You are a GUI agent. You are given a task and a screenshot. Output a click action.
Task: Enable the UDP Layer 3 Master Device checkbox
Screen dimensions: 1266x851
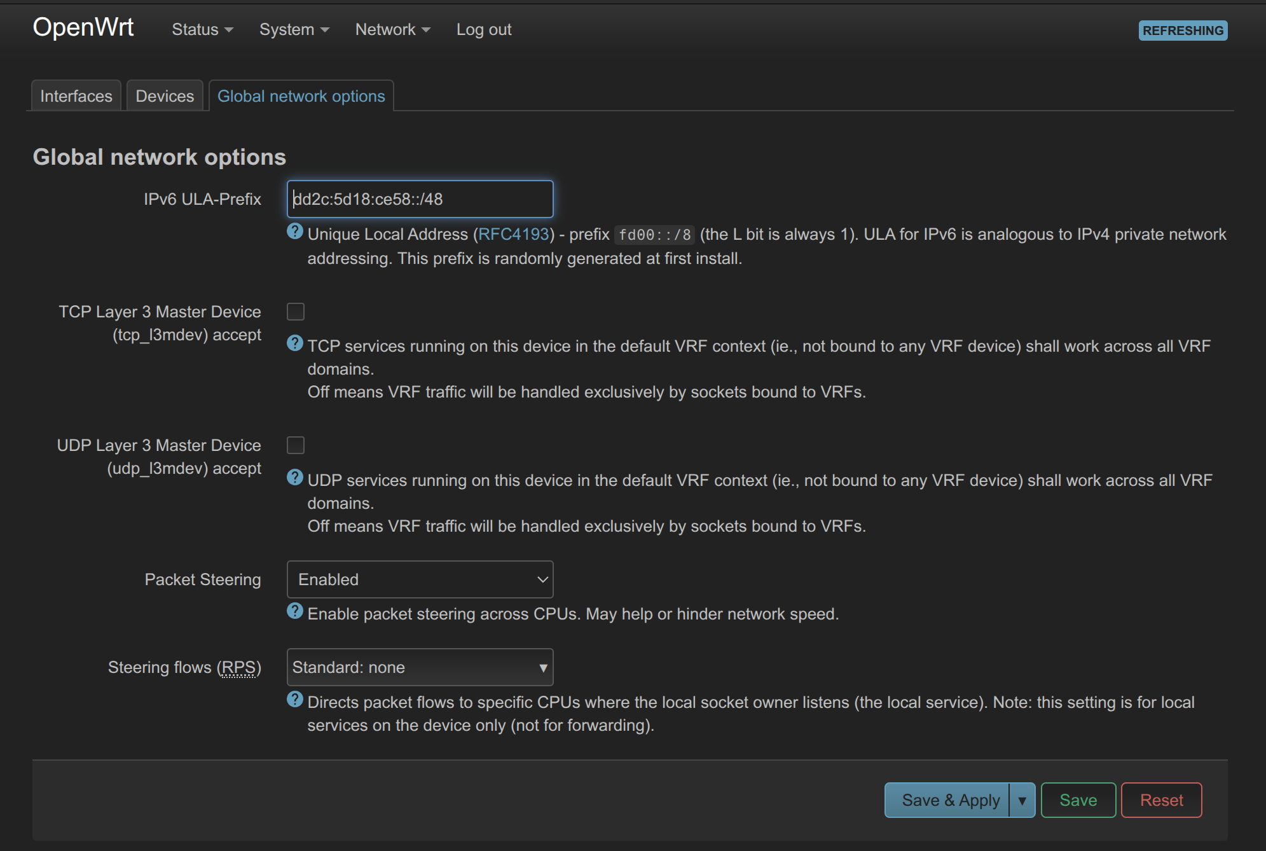click(x=296, y=445)
